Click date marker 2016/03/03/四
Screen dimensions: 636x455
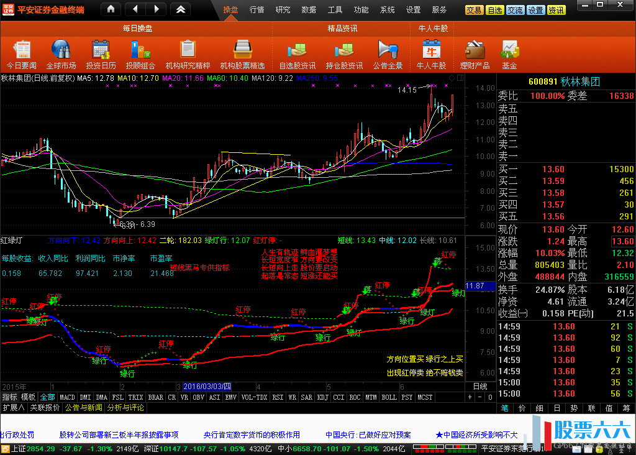click(x=207, y=387)
